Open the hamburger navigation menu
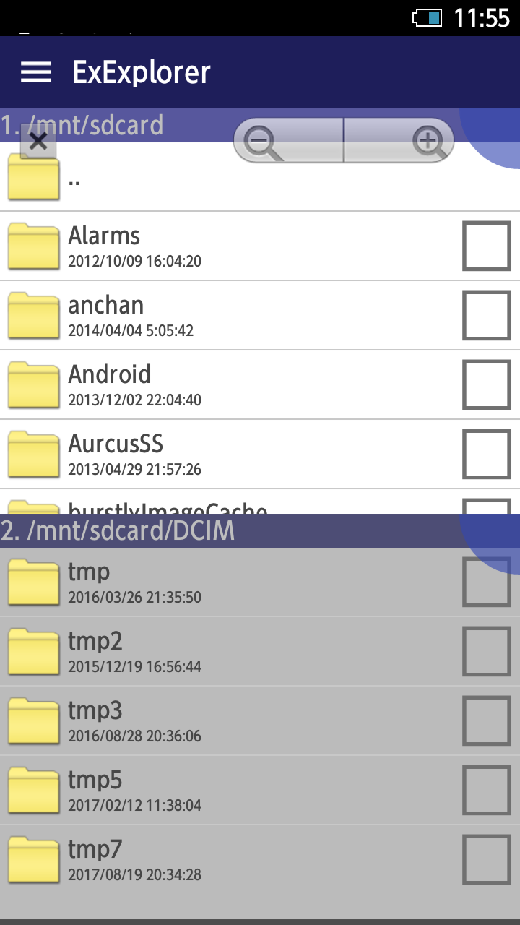 (36, 72)
